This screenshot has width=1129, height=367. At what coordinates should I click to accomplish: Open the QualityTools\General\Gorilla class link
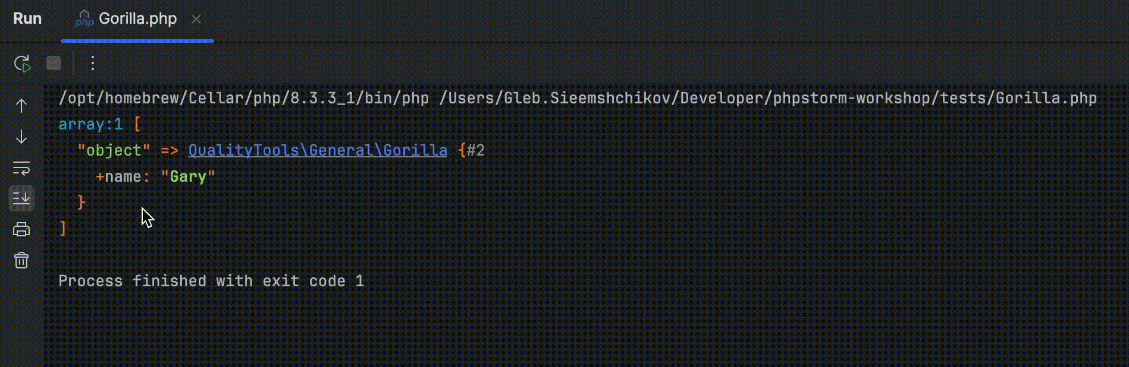pos(318,150)
